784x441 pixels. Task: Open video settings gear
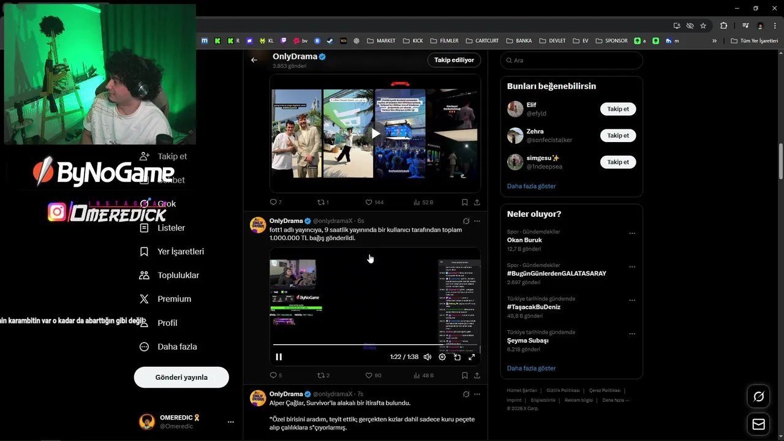442,357
